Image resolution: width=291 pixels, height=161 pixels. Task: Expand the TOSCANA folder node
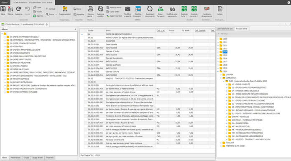pyautogui.click(x=221, y=143)
